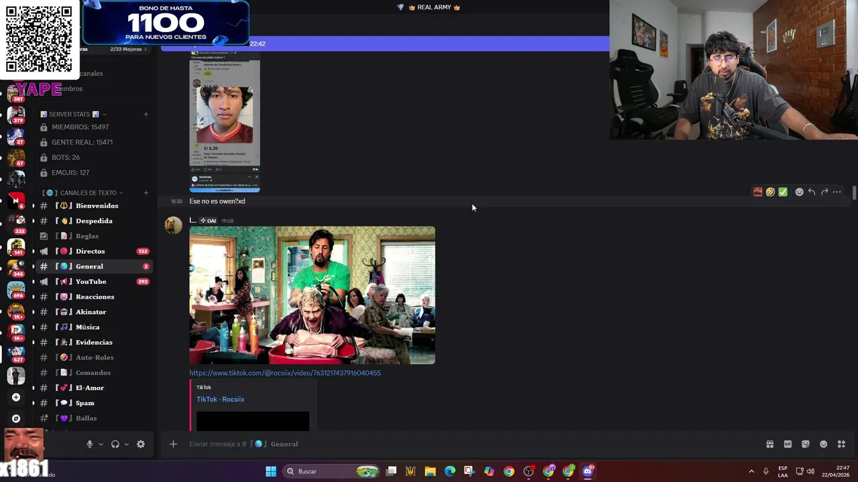858x482 pixels.
Task: Collapse the SERVER STATS category
Action: [73, 114]
